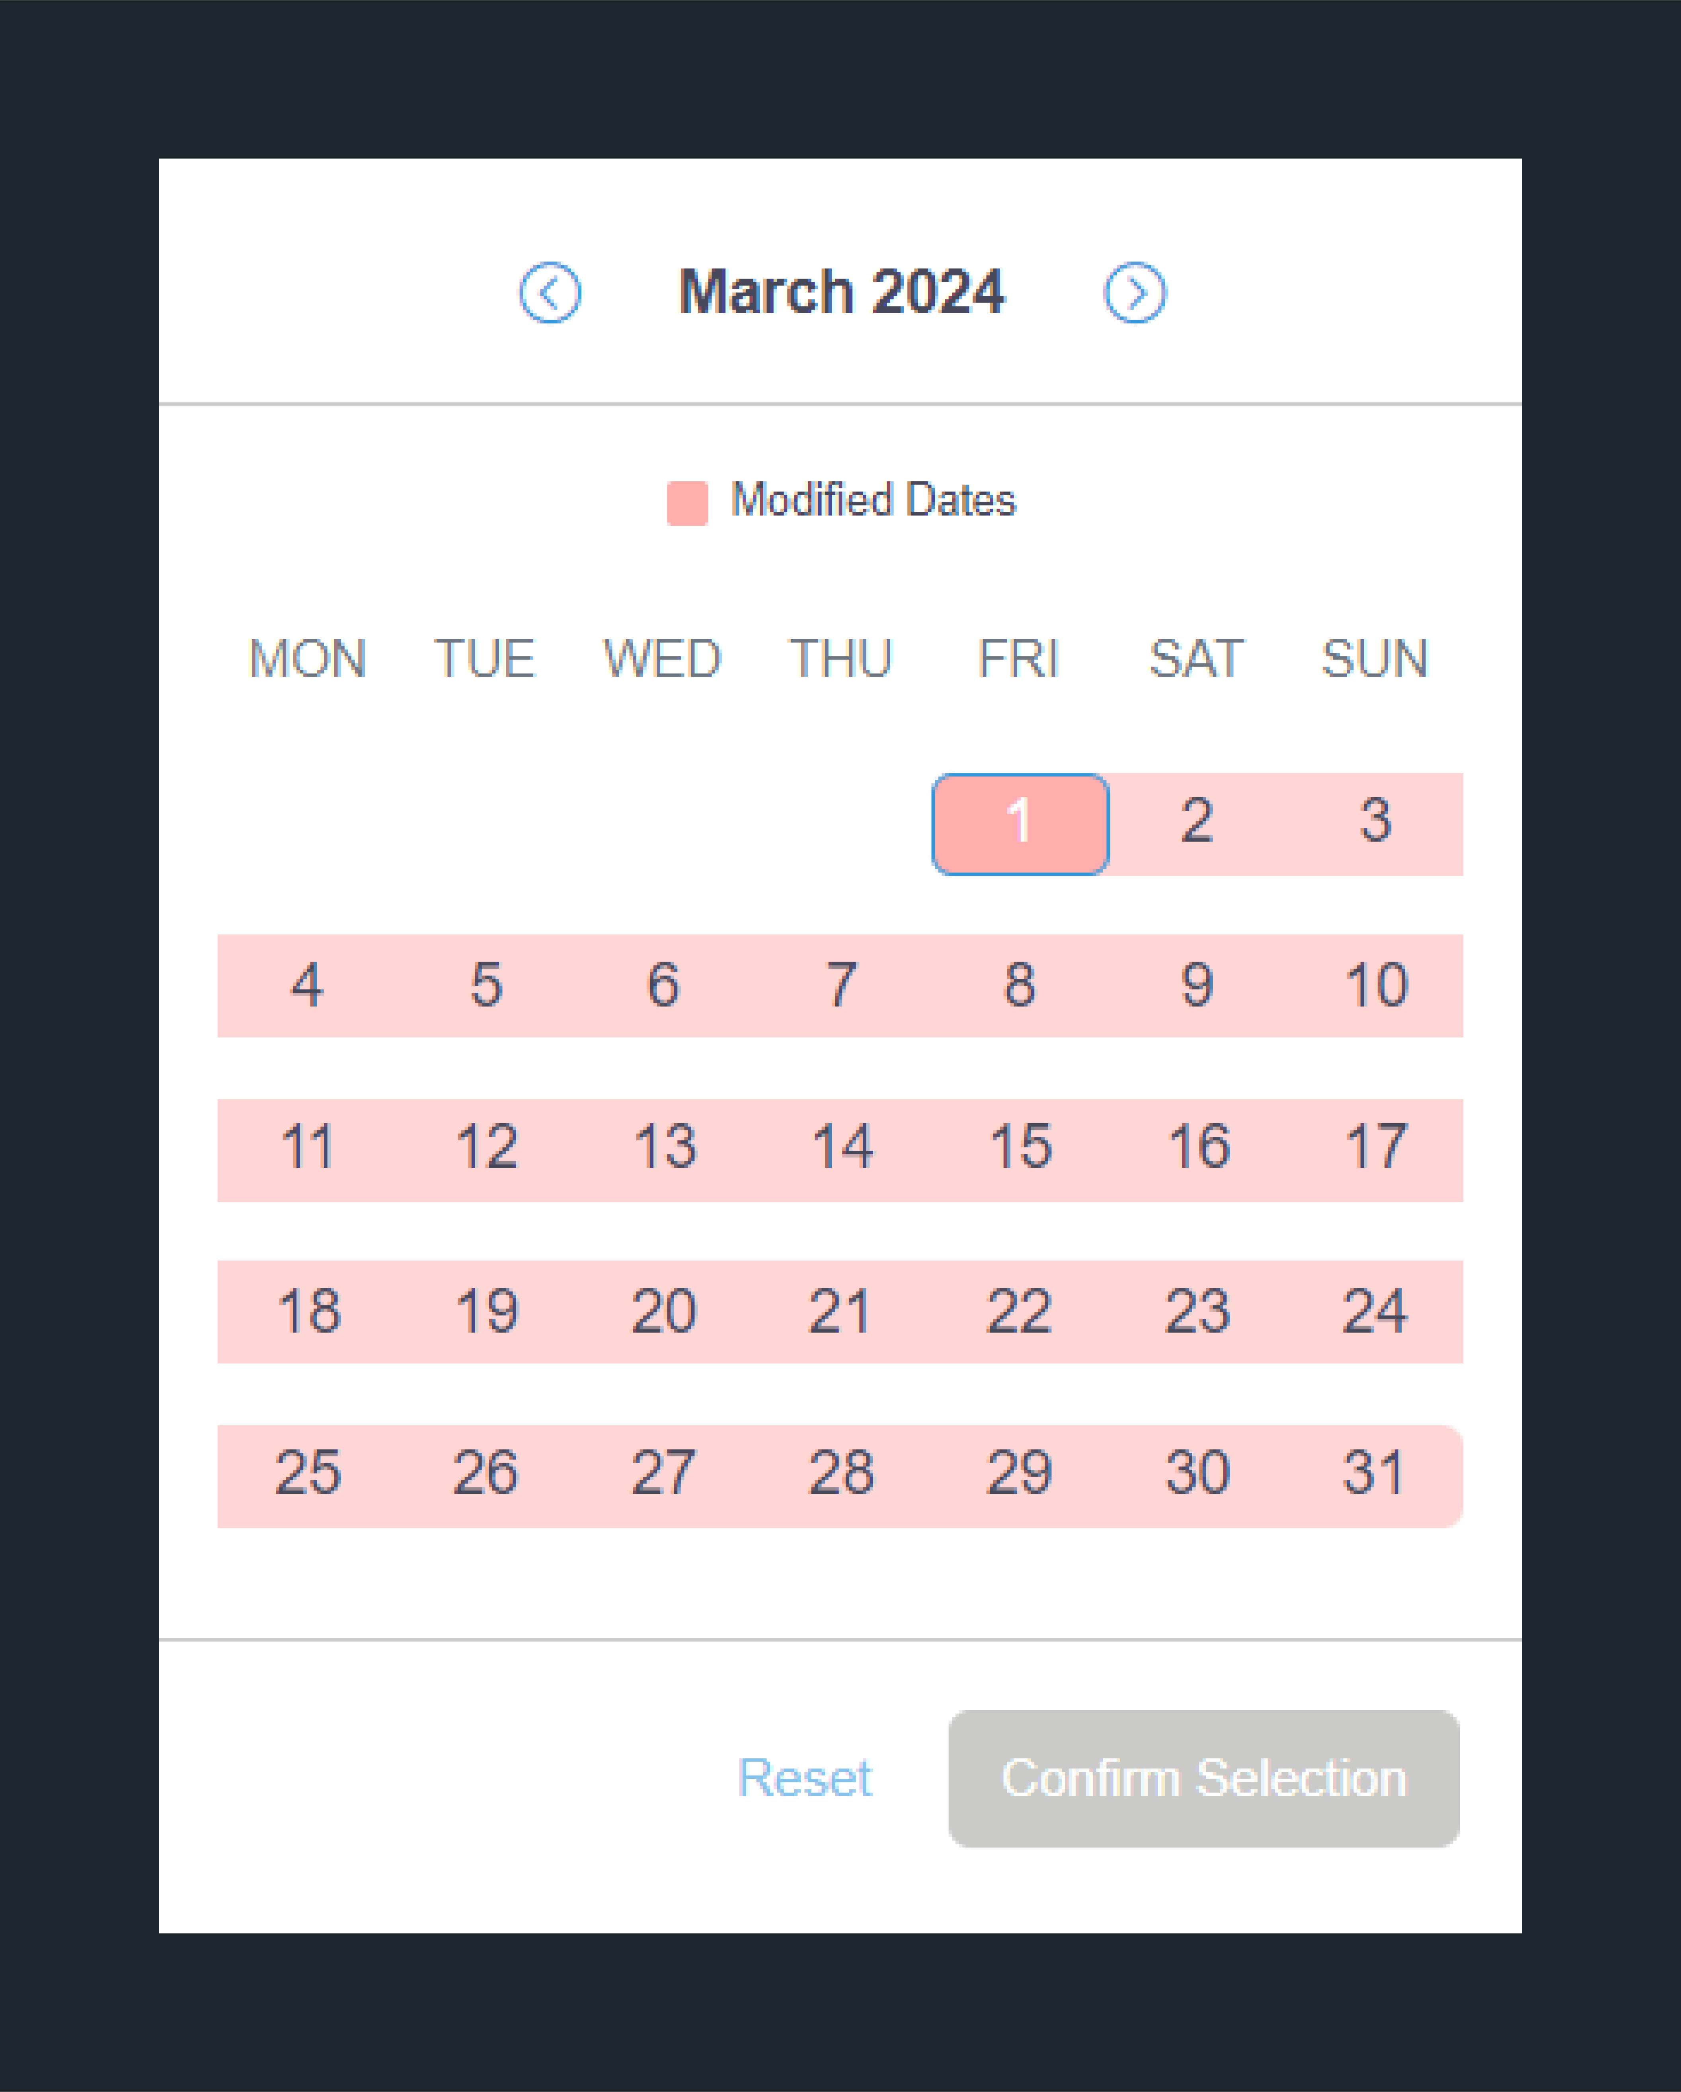The image size is (1681, 2092).
Task: Choose date 22 on Friday
Action: tap(1020, 1312)
